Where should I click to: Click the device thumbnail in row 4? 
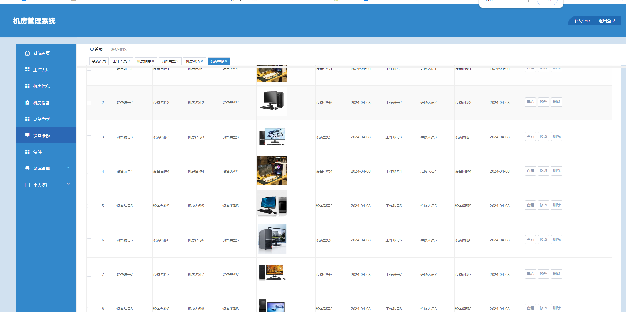(x=272, y=170)
